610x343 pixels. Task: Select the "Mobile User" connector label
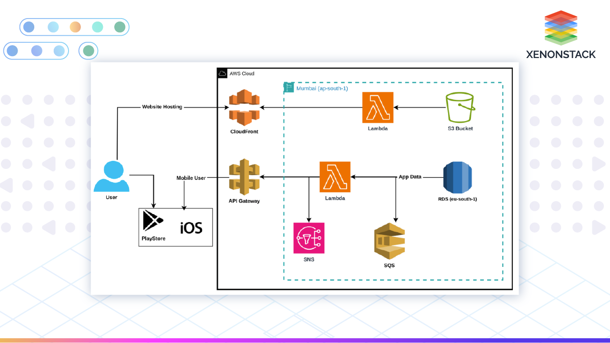[x=191, y=178]
